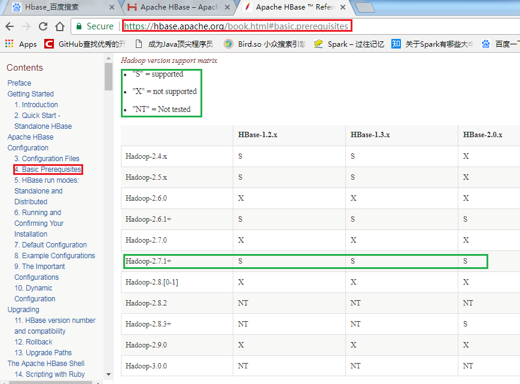Open the GitHub bookmark with red C icon
The width and height of the screenshot is (520, 384).
[x=85, y=44]
